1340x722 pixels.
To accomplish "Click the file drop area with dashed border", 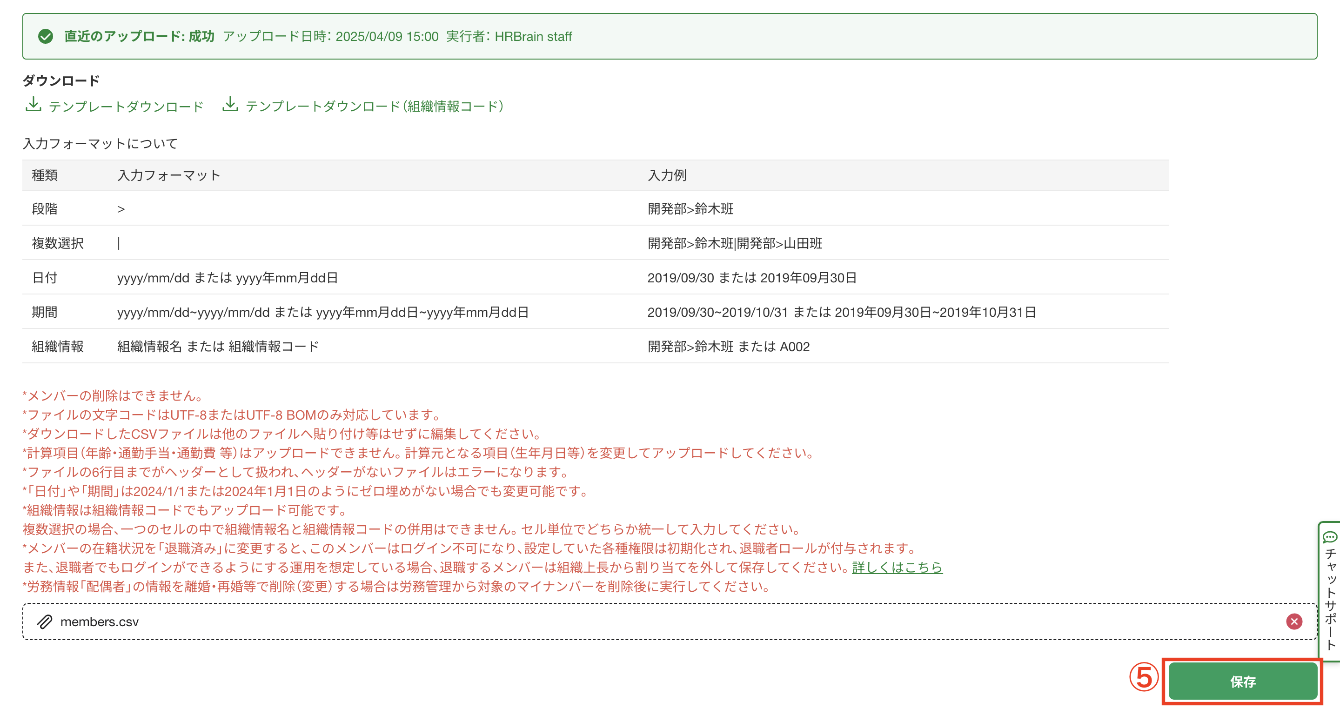I will coord(670,622).
